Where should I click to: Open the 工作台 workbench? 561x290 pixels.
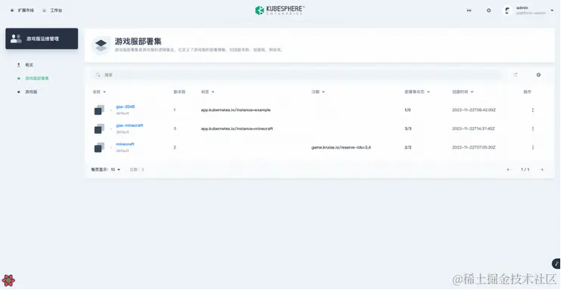tap(52, 11)
